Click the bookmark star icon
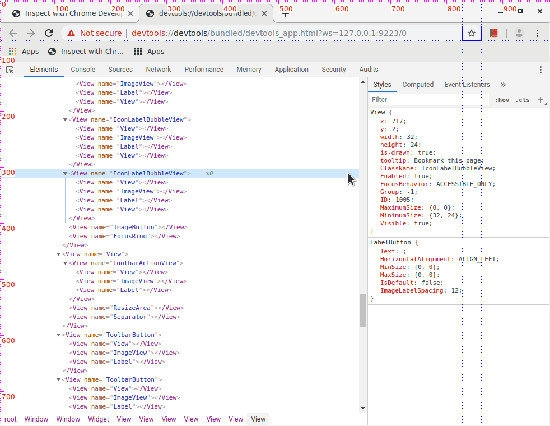Viewport: 550px width, 426px height. (472, 33)
